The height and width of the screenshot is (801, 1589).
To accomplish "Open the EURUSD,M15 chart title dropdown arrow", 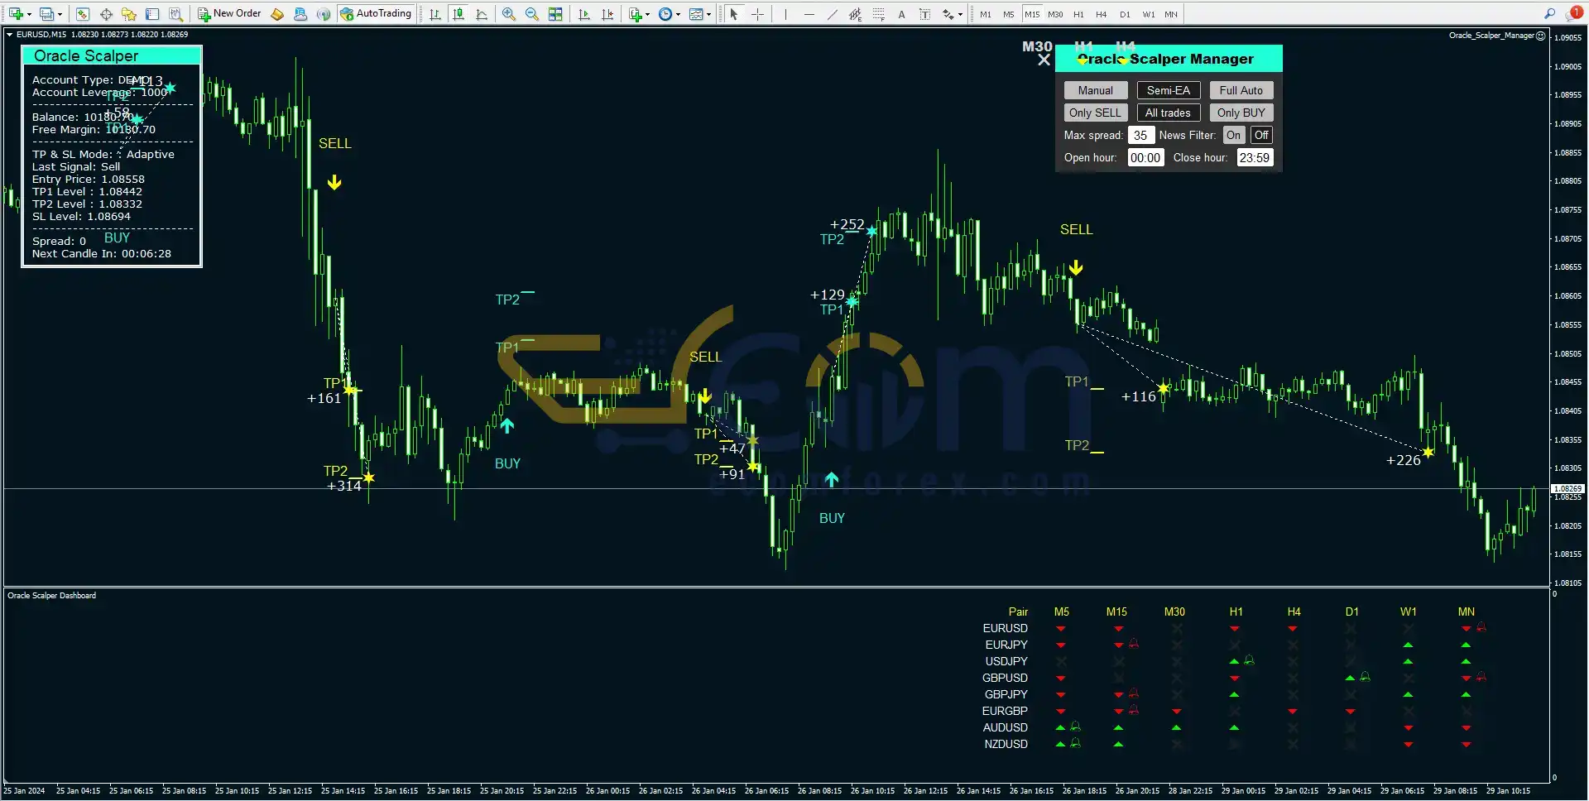I will coord(9,35).
